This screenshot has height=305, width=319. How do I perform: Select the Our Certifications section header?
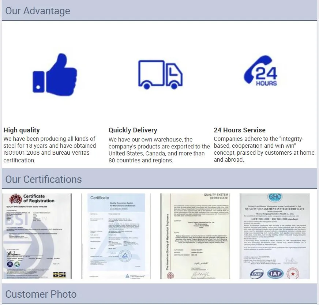(x=44, y=180)
